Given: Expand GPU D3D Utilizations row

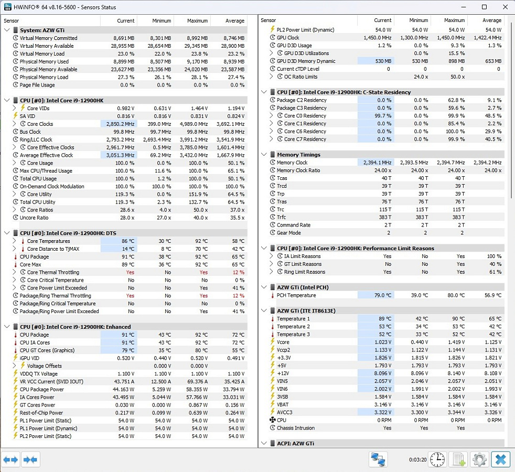Looking at the screenshot, I should [x=271, y=53].
